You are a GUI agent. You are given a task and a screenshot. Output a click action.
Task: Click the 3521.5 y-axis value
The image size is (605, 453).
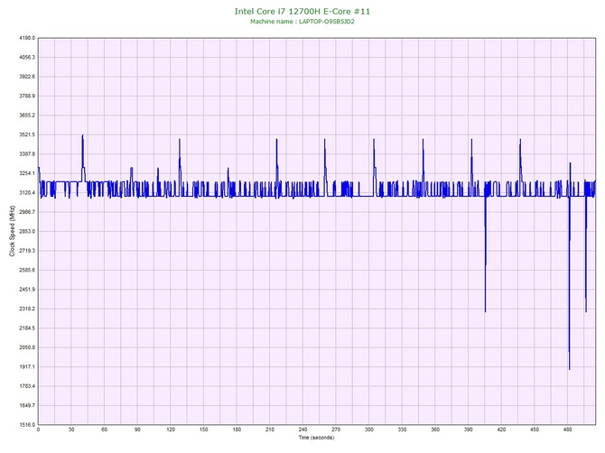pyautogui.click(x=27, y=135)
